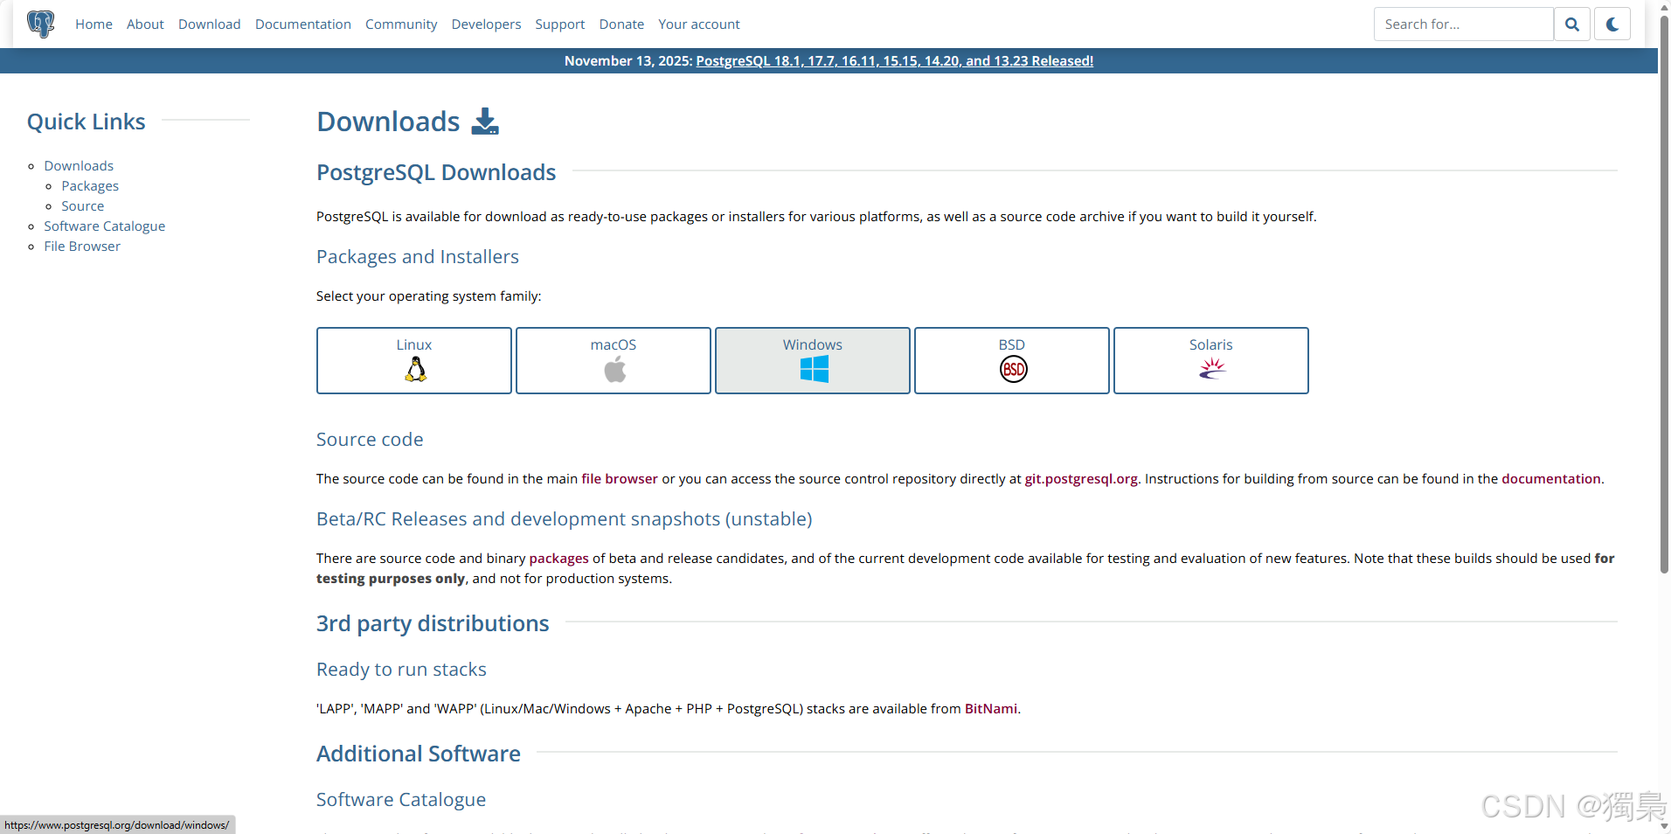Click the 'Beta/RC Releases and development snapshots' heading
Image resolution: width=1671 pixels, height=834 pixels.
[565, 519]
